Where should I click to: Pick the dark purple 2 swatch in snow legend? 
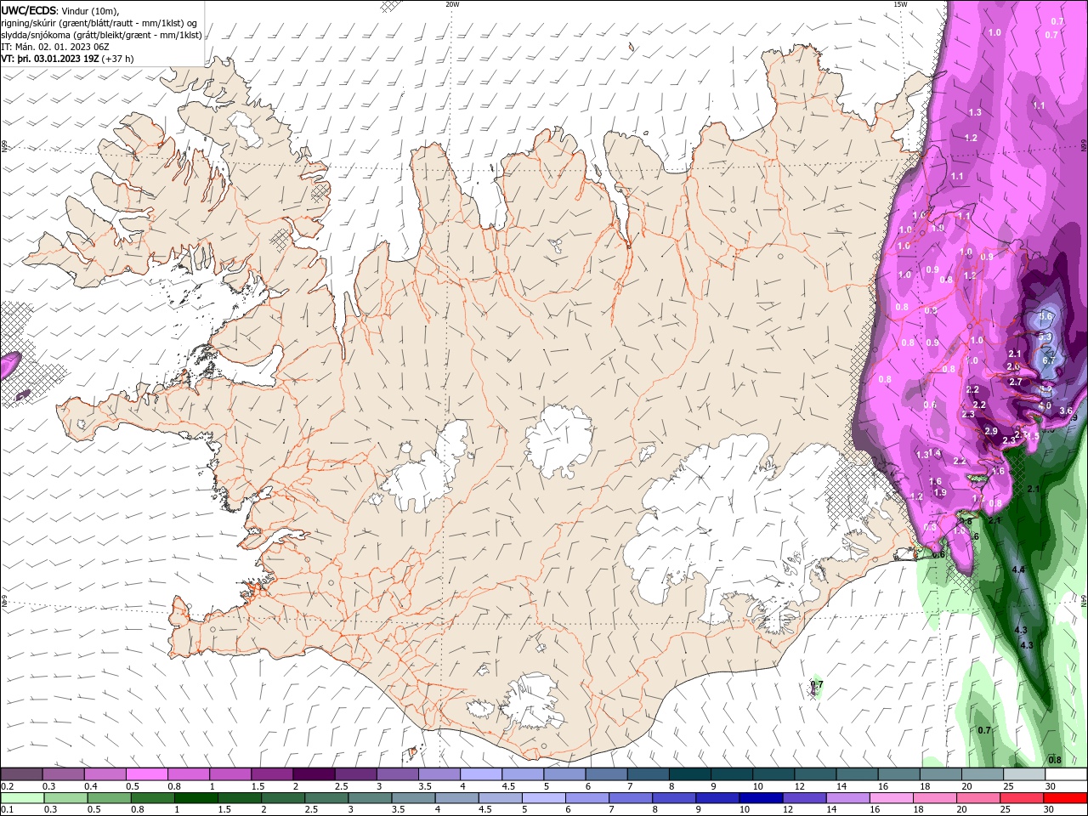(x=314, y=774)
